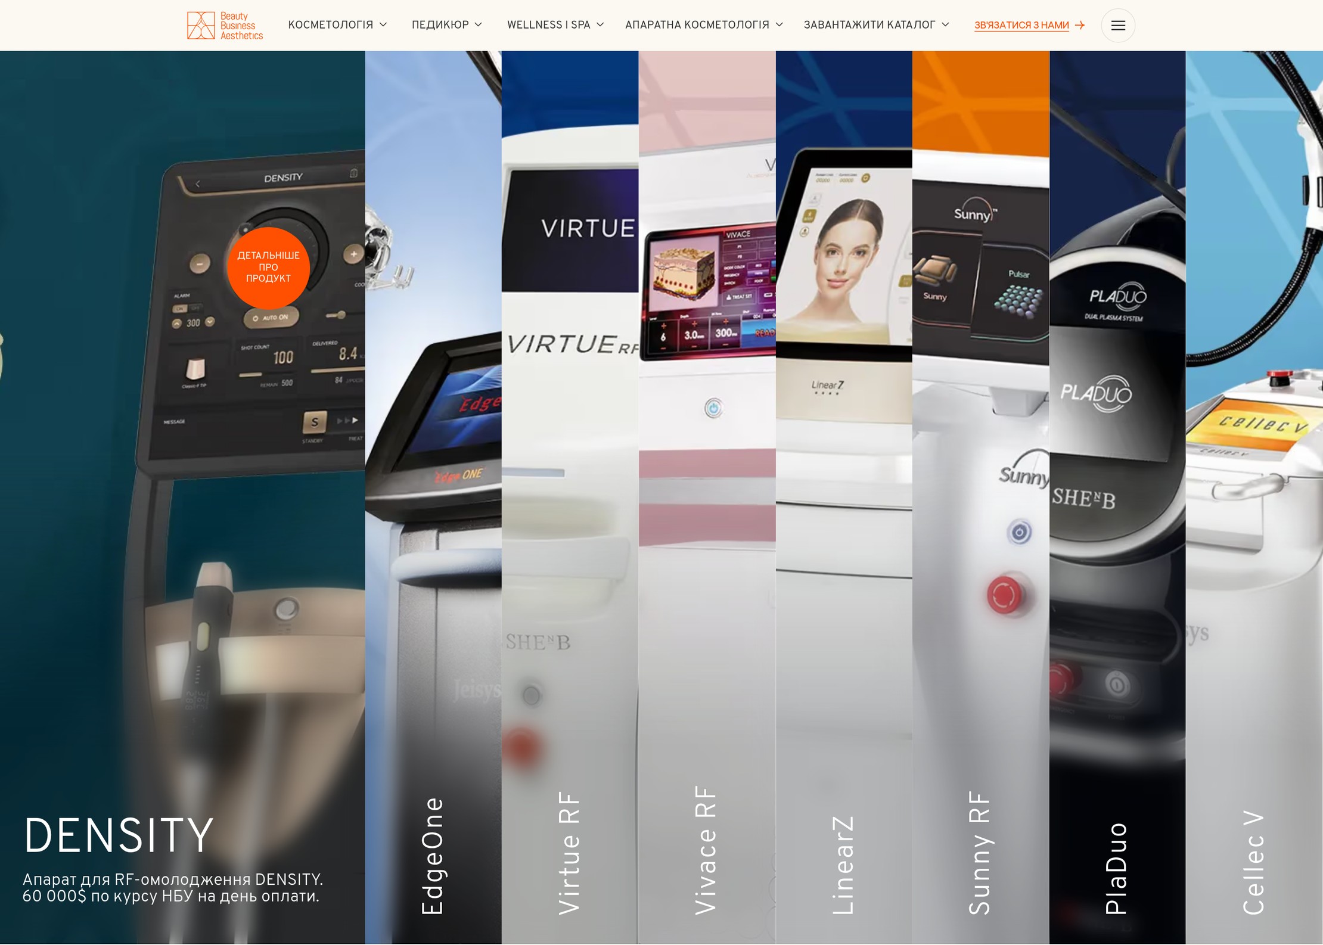Viewport: 1323px width, 945px height.
Task: Select the Sunny RF product panel
Action: click(981, 497)
